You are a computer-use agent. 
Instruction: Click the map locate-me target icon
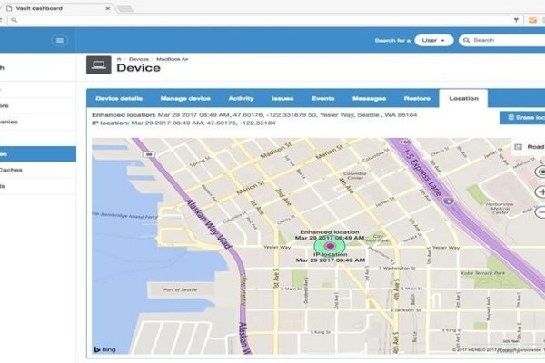pos(540,172)
